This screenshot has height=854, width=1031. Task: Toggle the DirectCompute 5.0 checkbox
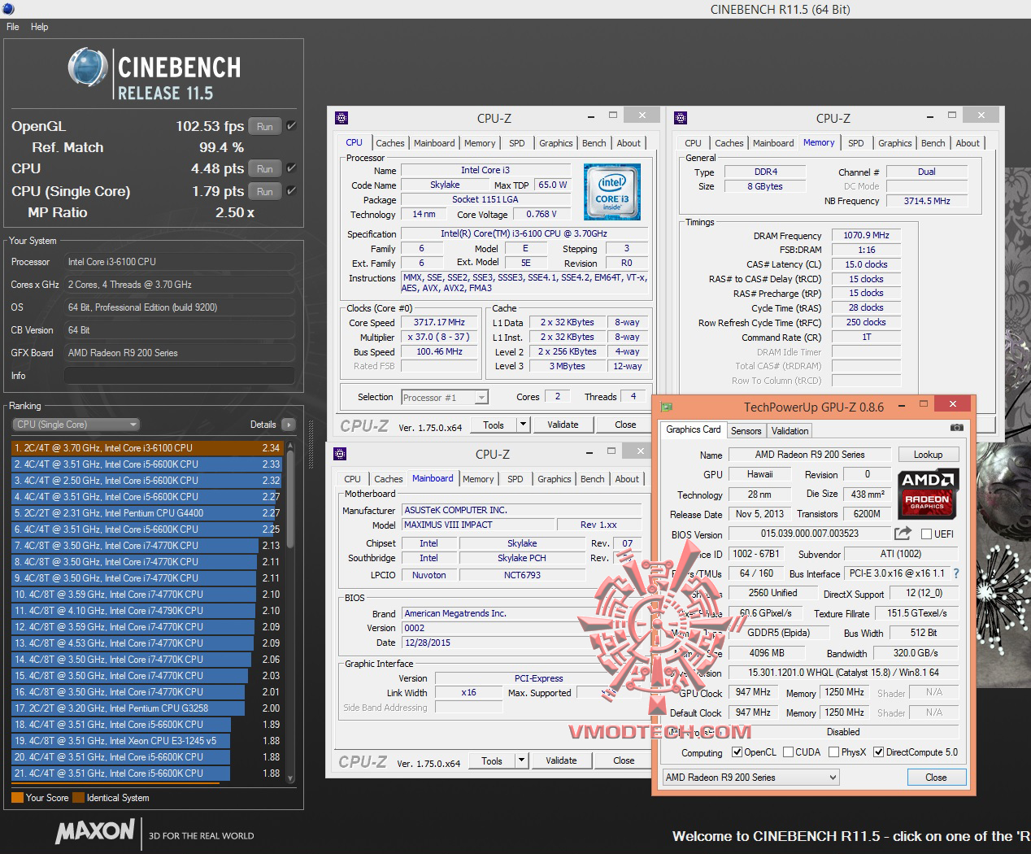878,752
